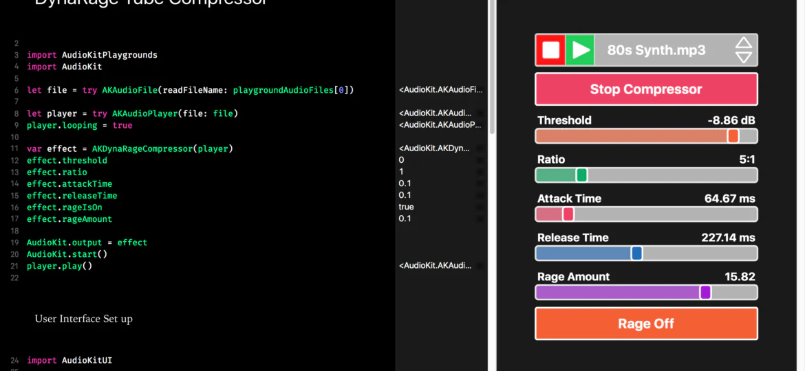This screenshot has width=805, height=371.
Task: Open the 80s Synth.mp3 file selector
Action: [x=656, y=50]
